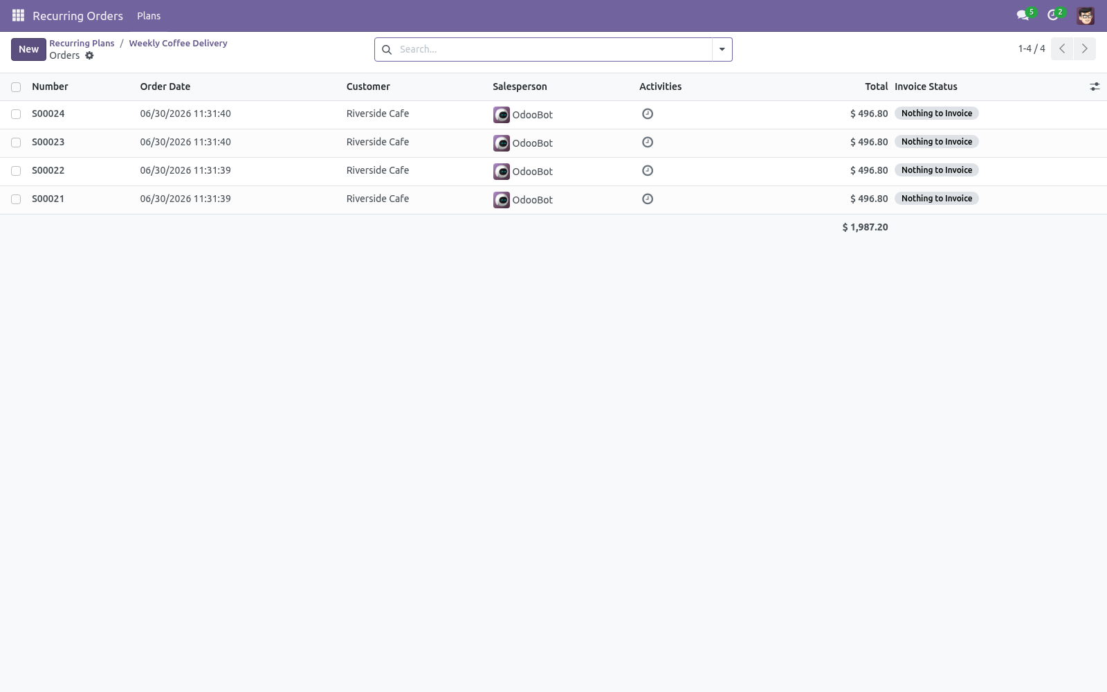The height and width of the screenshot is (692, 1107).
Task: Open the apps grid home menu
Action: click(x=18, y=15)
